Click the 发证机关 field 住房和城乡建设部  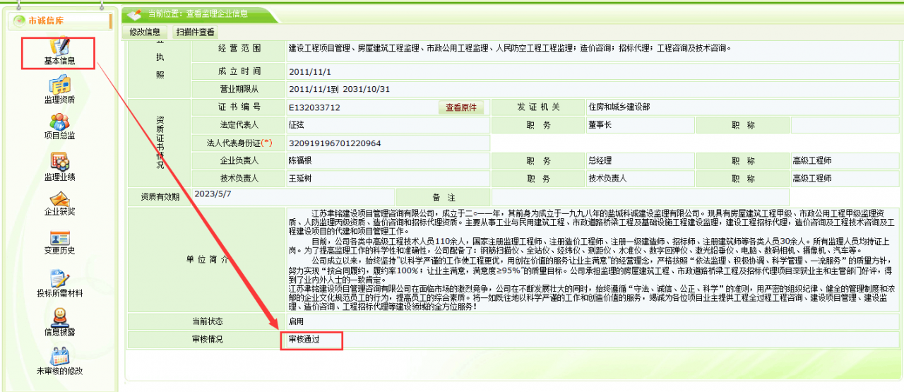tap(743, 107)
